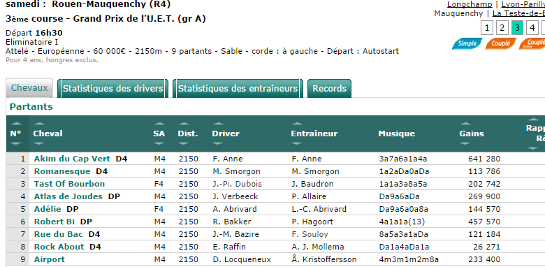Sort Driver column descending arrow

tap(218, 143)
